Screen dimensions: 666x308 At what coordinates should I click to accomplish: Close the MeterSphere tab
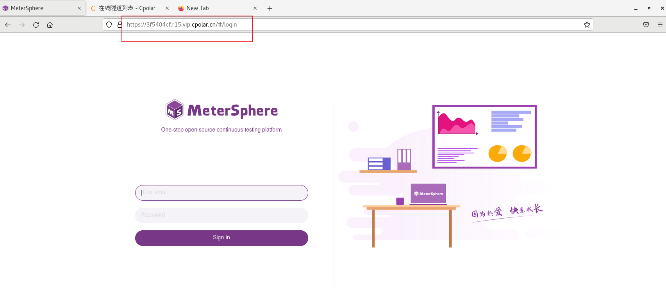click(x=79, y=8)
